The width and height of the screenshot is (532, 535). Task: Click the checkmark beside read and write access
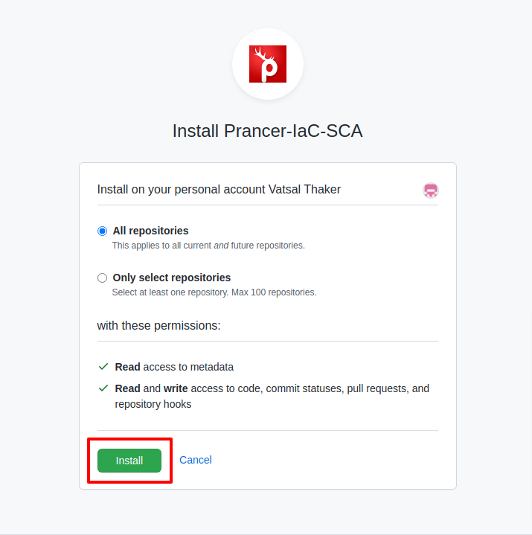pyautogui.click(x=103, y=388)
